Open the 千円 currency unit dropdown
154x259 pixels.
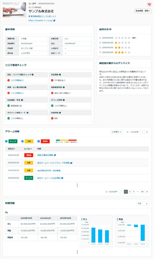point(142,204)
